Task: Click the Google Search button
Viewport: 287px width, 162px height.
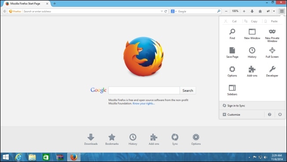Action: click(x=188, y=90)
